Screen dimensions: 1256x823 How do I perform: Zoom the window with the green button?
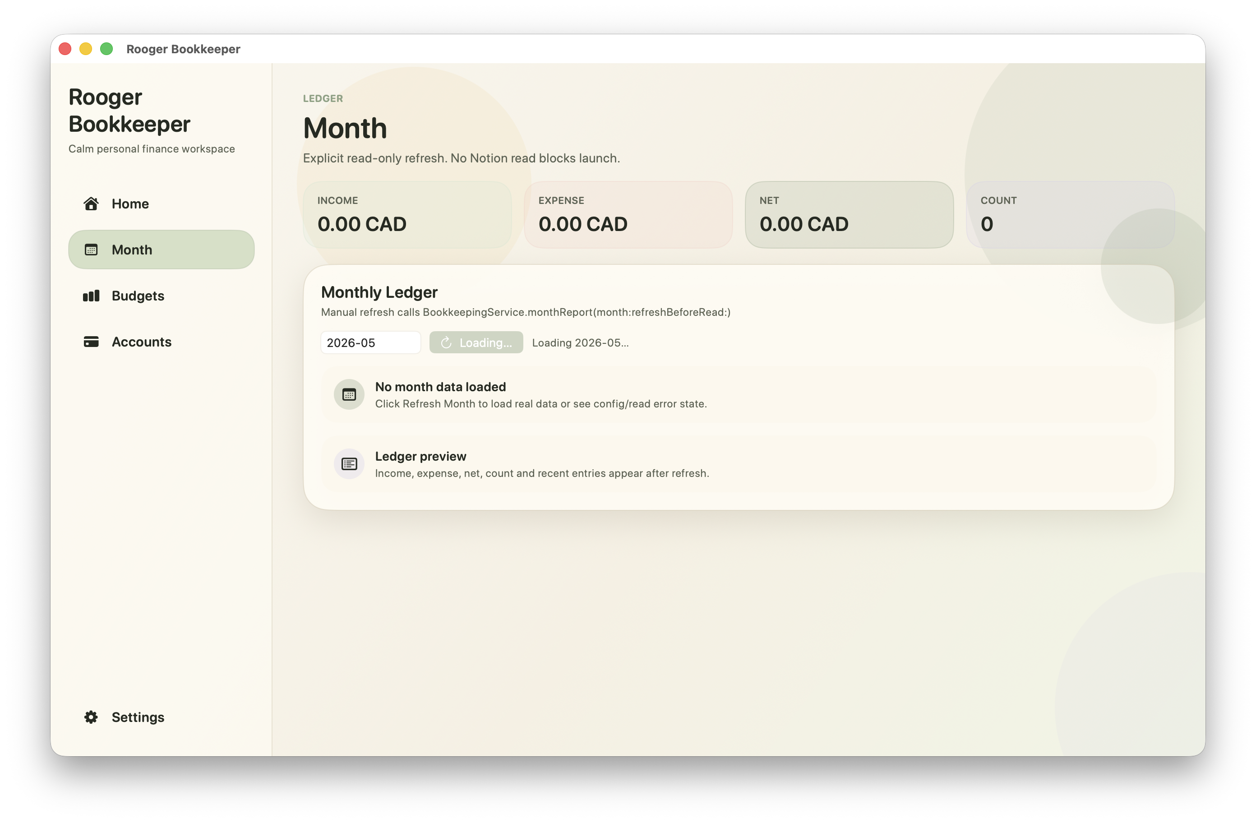[106, 49]
